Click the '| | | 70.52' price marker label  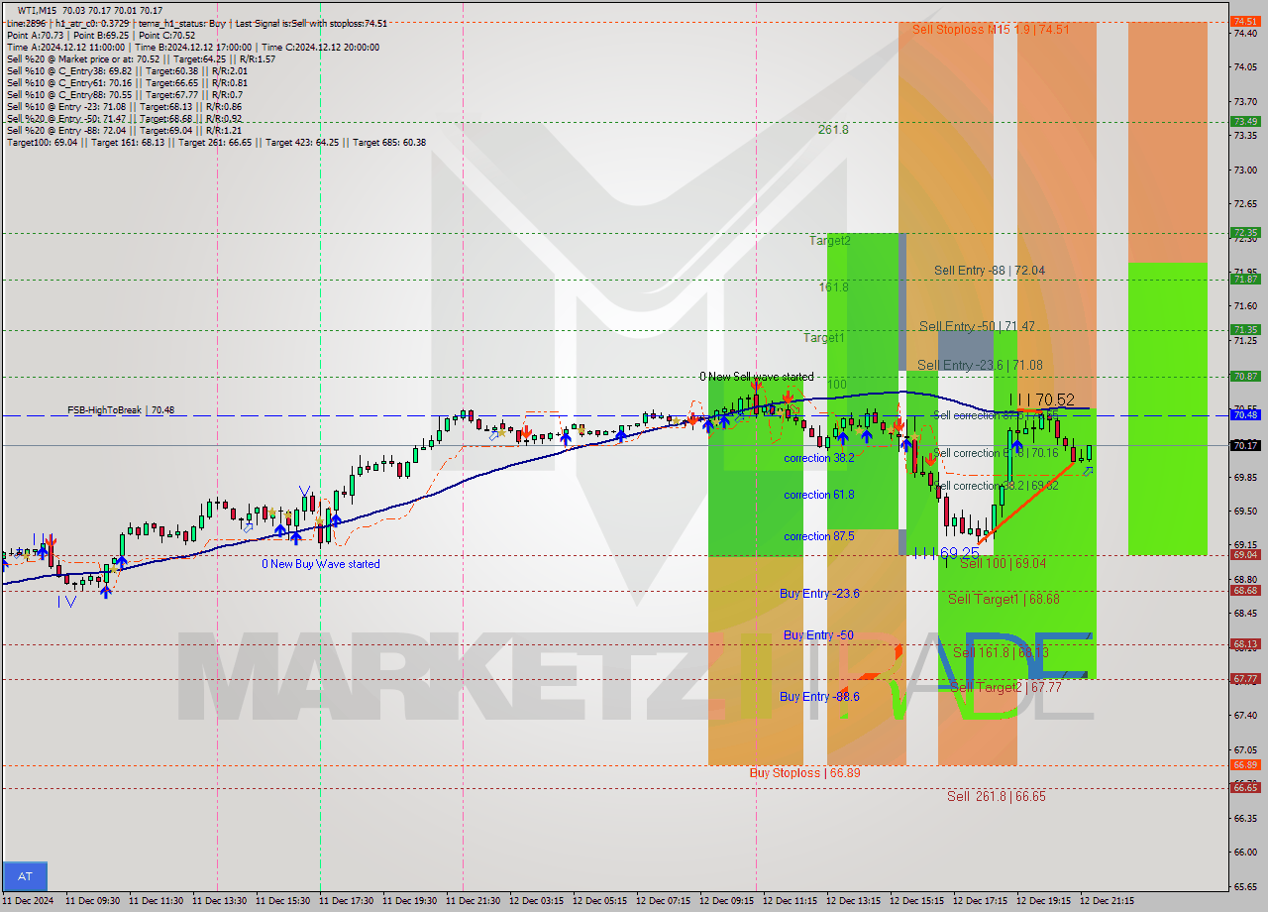click(x=1042, y=400)
